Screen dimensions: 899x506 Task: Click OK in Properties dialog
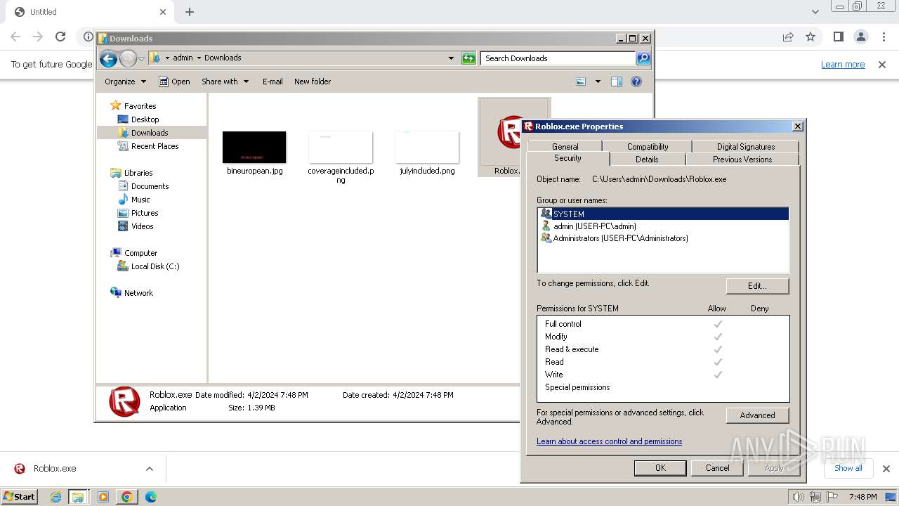tap(660, 468)
